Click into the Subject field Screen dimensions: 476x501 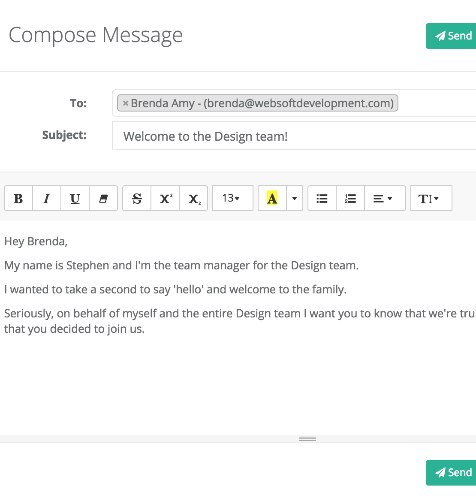[x=294, y=136]
